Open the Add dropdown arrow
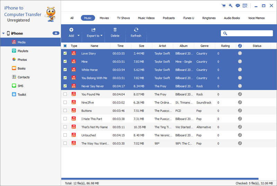 tap(79, 36)
